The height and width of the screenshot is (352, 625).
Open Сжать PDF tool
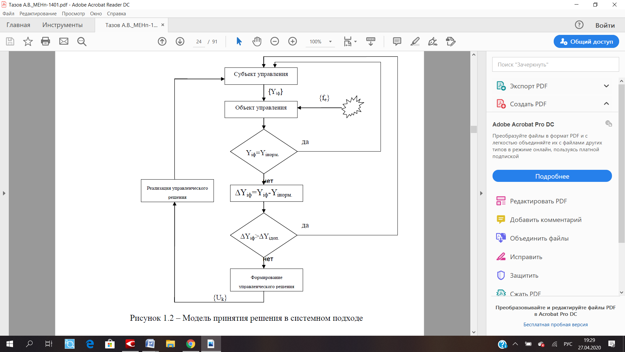[519, 293]
